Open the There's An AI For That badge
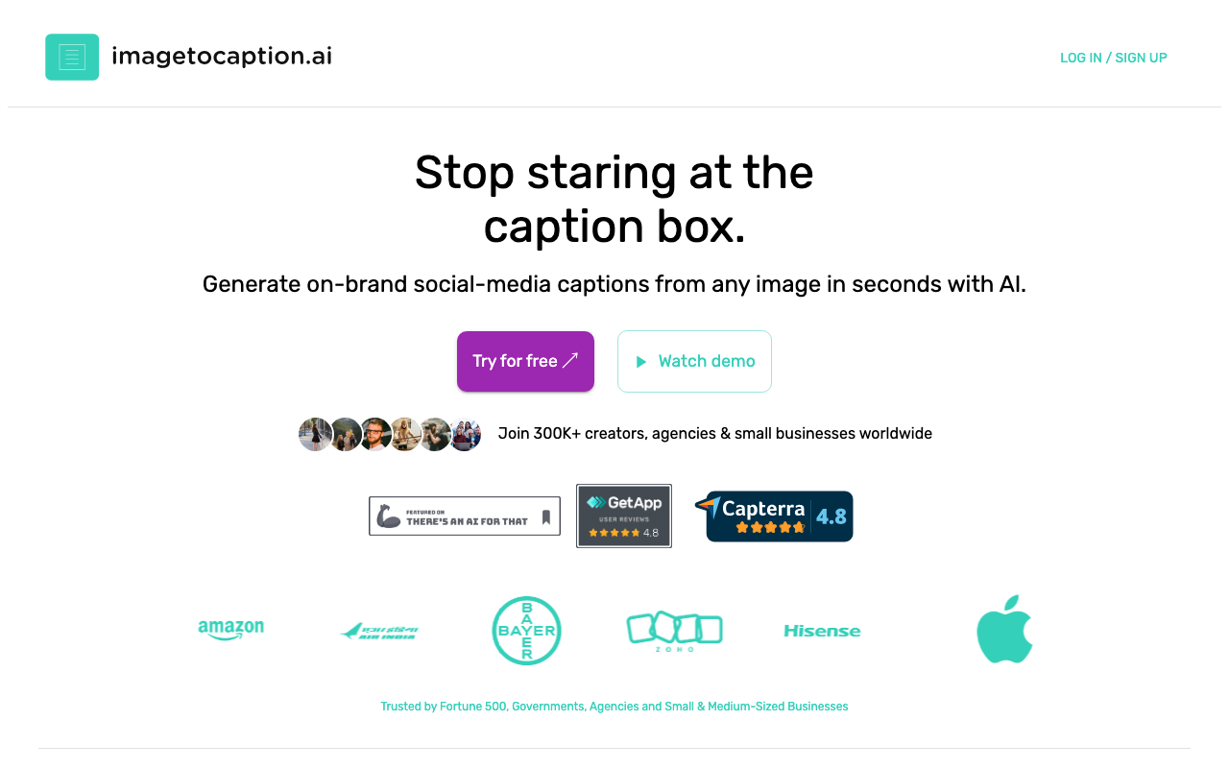The width and height of the screenshot is (1229, 768). tap(465, 516)
